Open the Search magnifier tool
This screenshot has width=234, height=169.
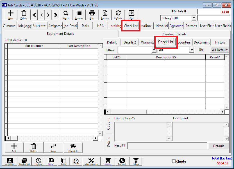pyautogui.click(x=66, y=14)
